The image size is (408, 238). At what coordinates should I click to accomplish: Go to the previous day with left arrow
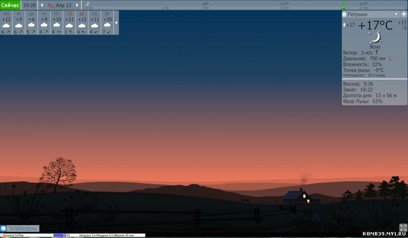[x=42, y=5]
